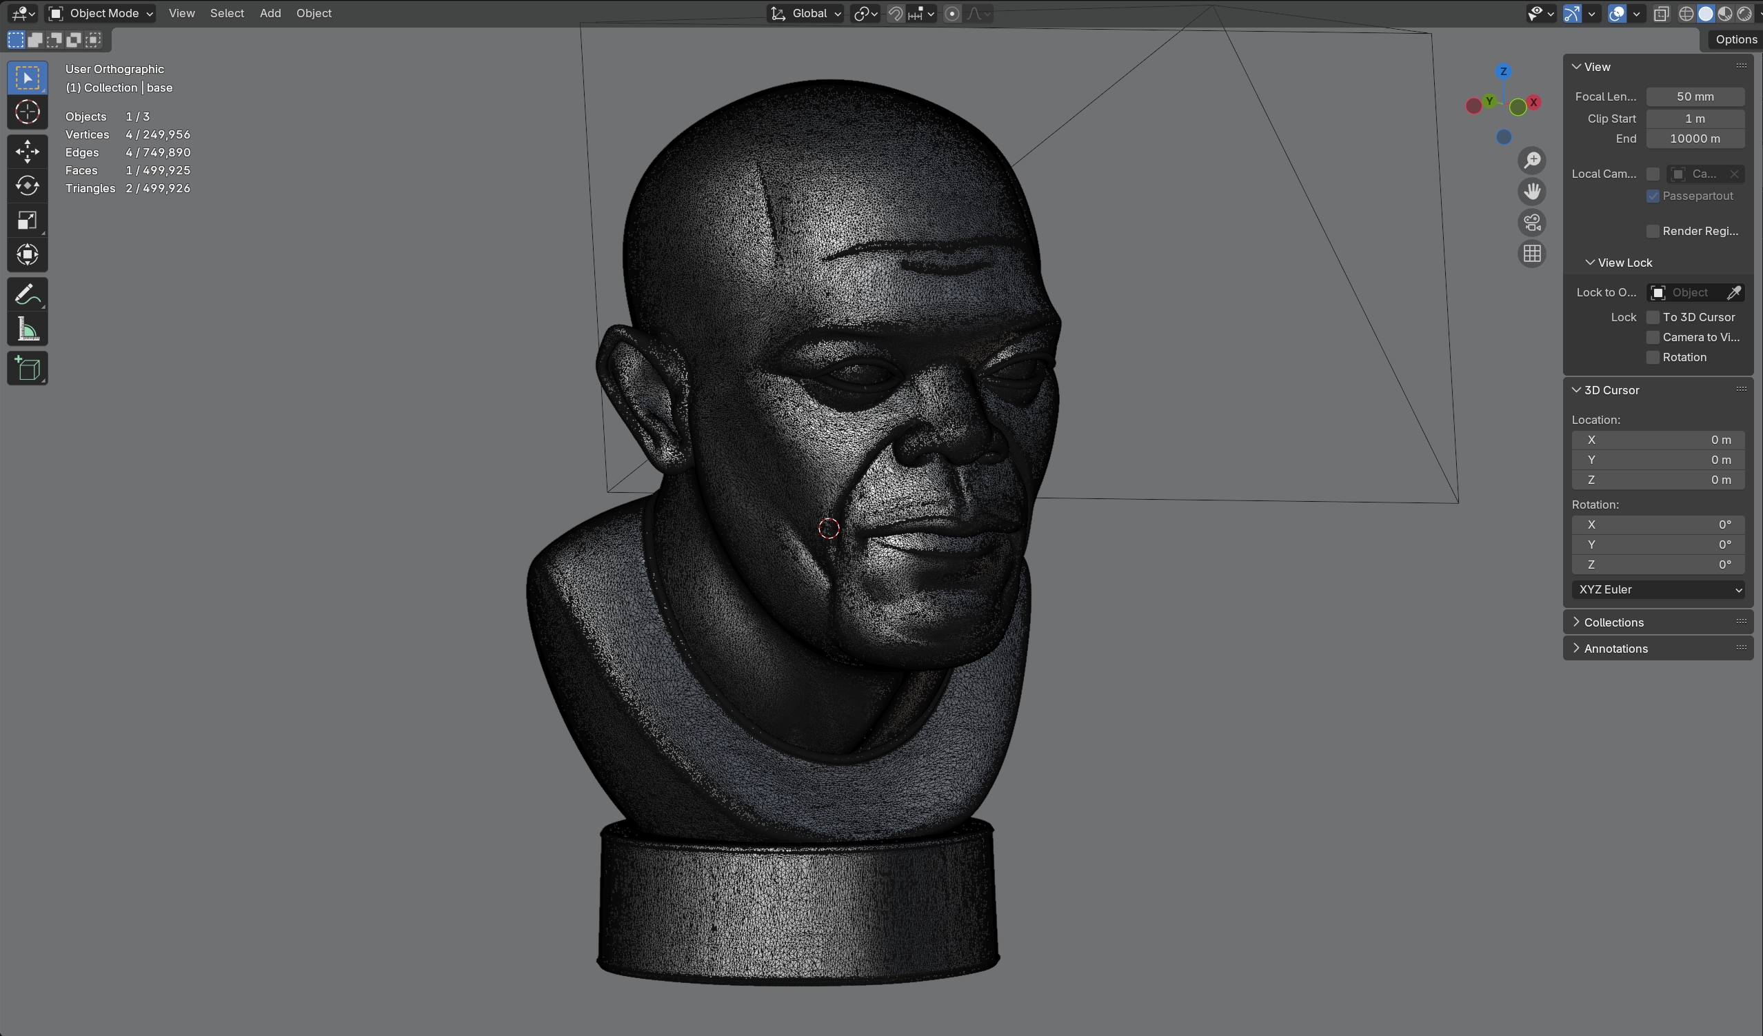This screenshot has width=1763, height=1036.
Task: Expand the Collections panel
Action: tap(1613, 622)
